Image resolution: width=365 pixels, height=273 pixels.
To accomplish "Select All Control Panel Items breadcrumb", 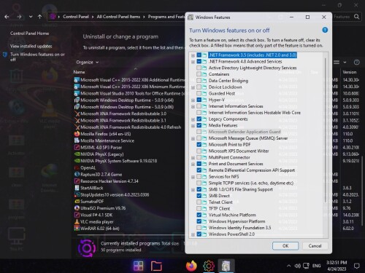I will point(118,17).
